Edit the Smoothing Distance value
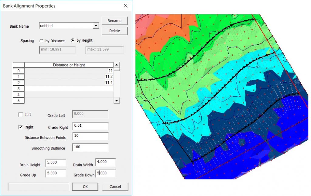This screenshot has width=311, height=196. (x=90, y=147)
